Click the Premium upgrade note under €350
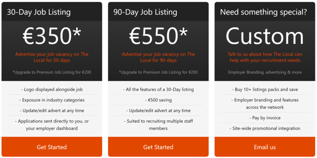Image resolution: width=317 pixels, height=158 pixels. coord(52,72)
